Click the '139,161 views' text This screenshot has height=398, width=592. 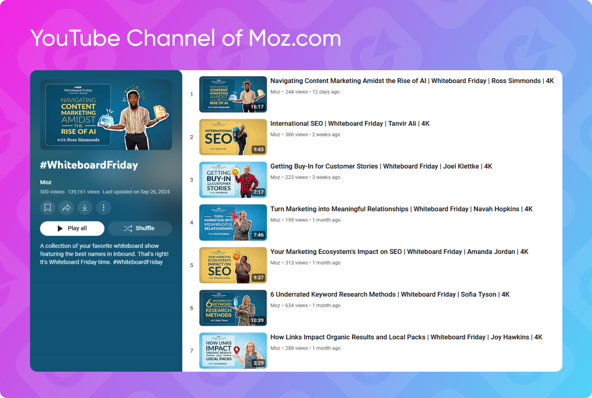click(83, 192)
